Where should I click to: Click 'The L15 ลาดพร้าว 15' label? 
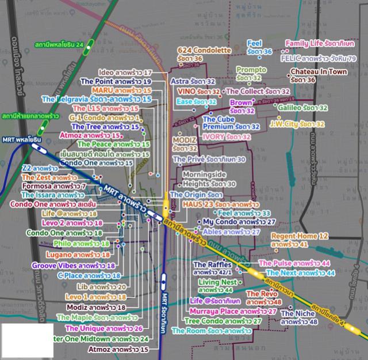(106, 108)
